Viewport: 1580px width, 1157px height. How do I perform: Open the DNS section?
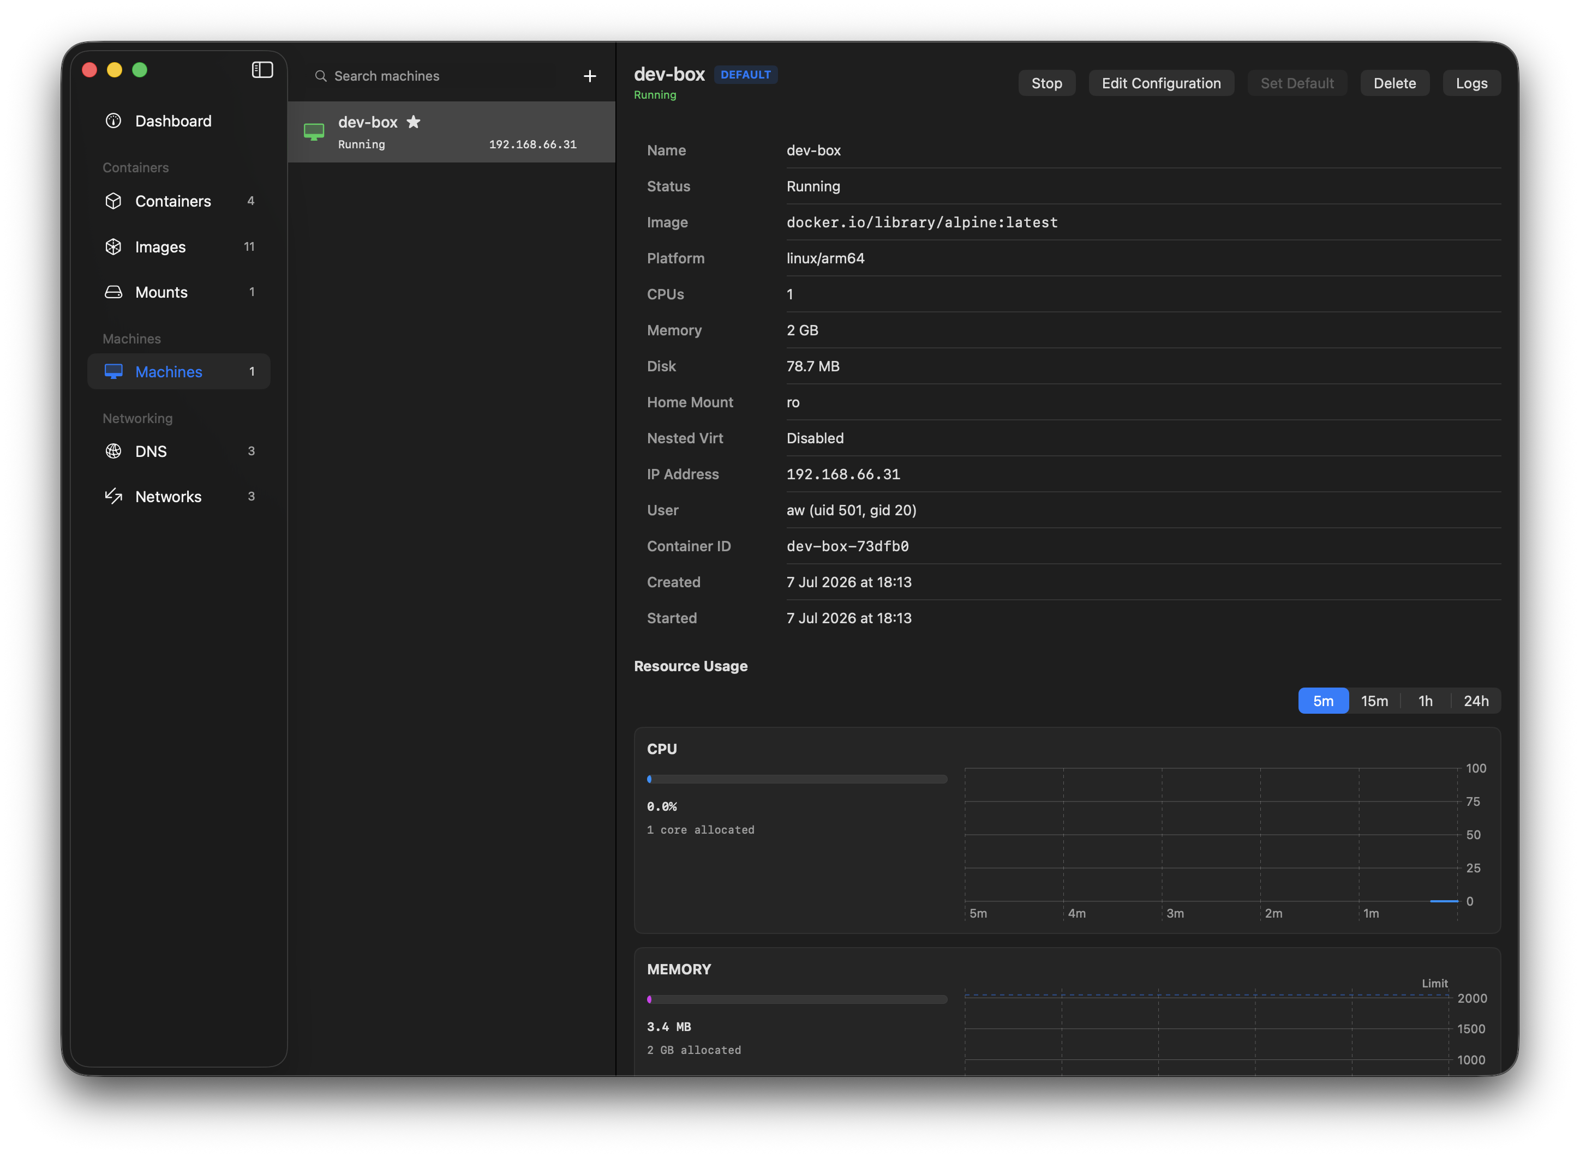click(x=178, y=451)
